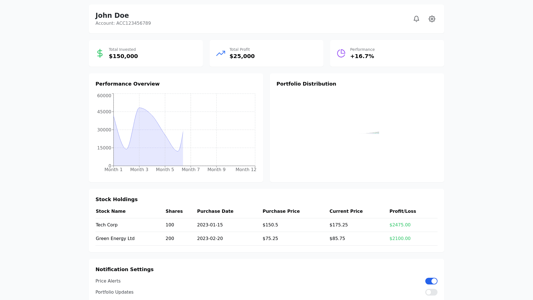Open the settings gear icon
Viewport: 533px width, 300px height.
[432, 19]
